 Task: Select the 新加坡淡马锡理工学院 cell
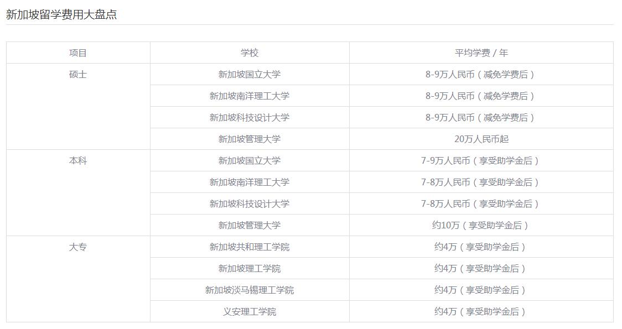pyautogui.click(x=250, y=290)
